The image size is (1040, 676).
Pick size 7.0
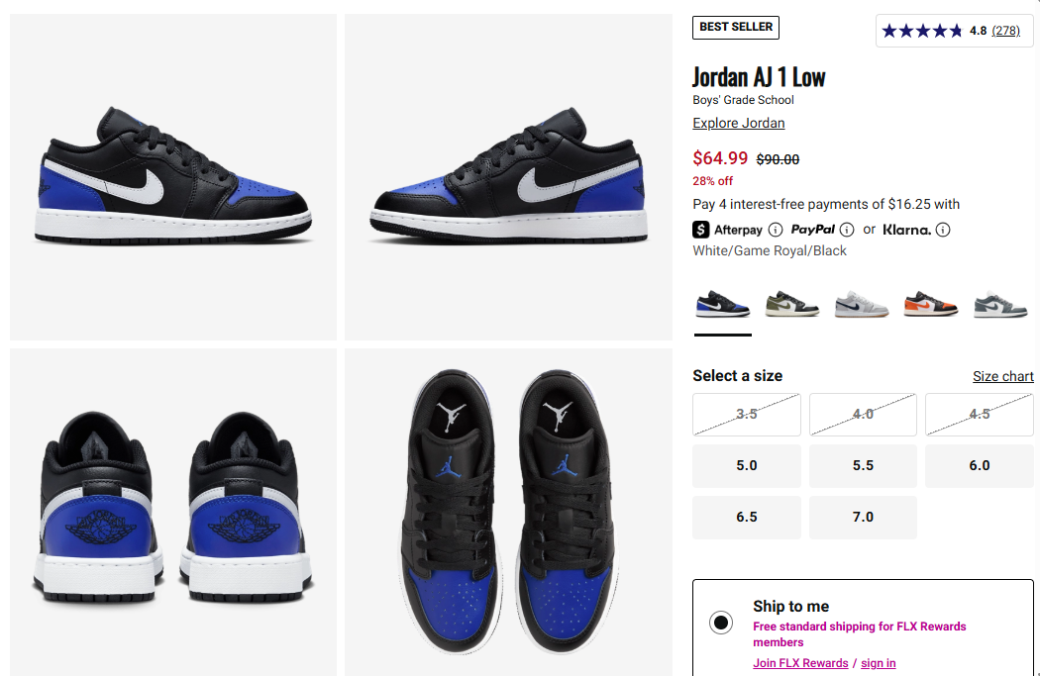pos(863,517)
